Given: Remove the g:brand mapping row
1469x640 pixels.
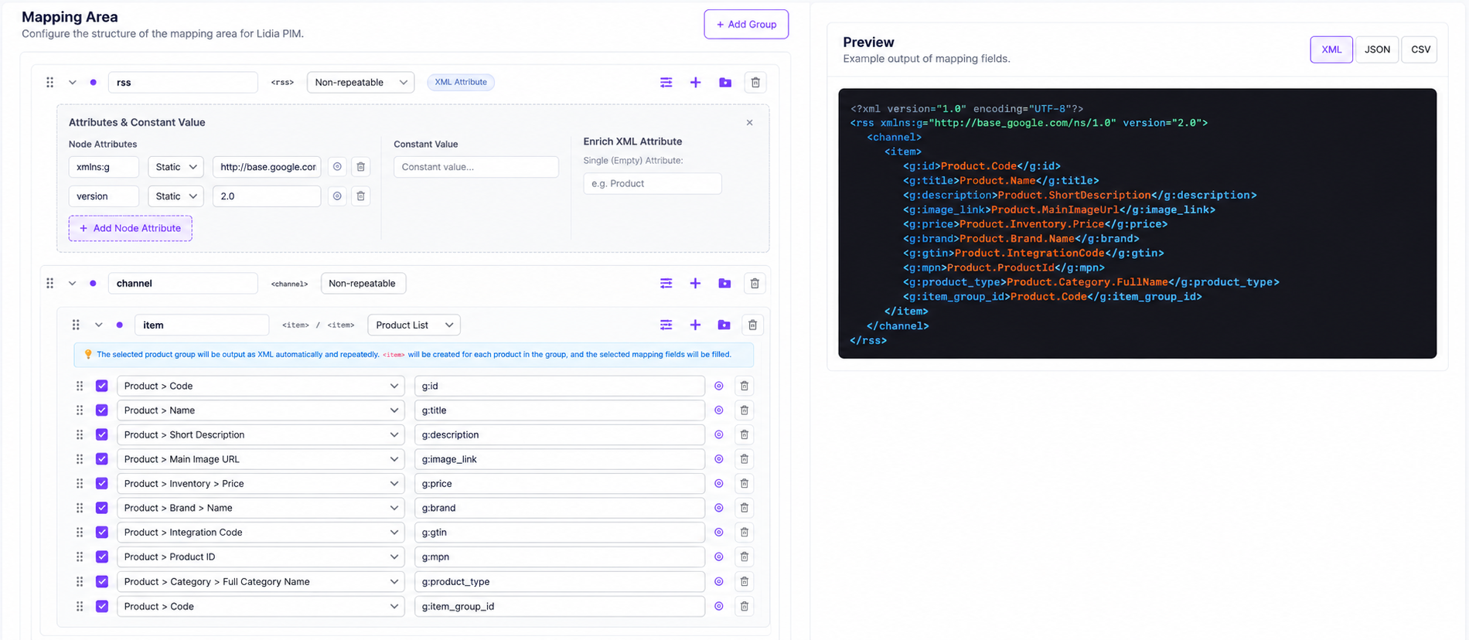Looking at the screenshot, I should (x=745, y=508).
